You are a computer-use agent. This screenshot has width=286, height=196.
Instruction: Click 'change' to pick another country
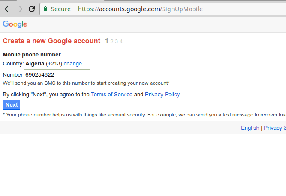tap(73, 64)
